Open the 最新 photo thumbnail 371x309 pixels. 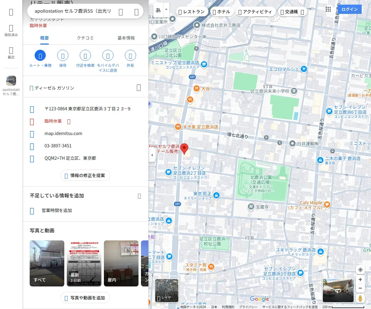[84, 263]
